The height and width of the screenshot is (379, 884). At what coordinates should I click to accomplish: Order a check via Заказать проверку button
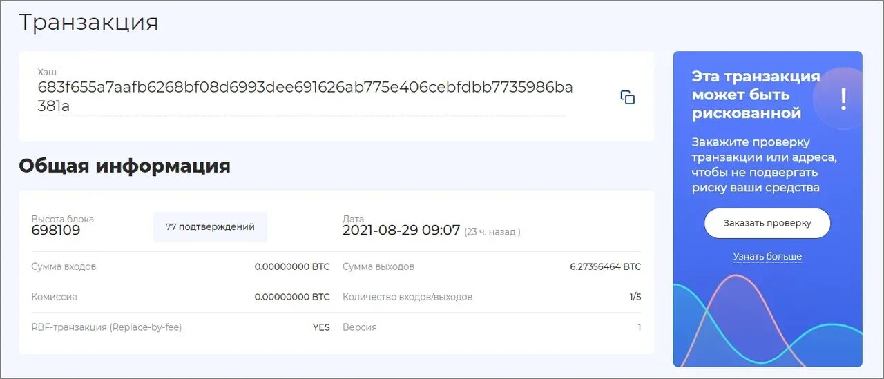(x=767, y=224)
